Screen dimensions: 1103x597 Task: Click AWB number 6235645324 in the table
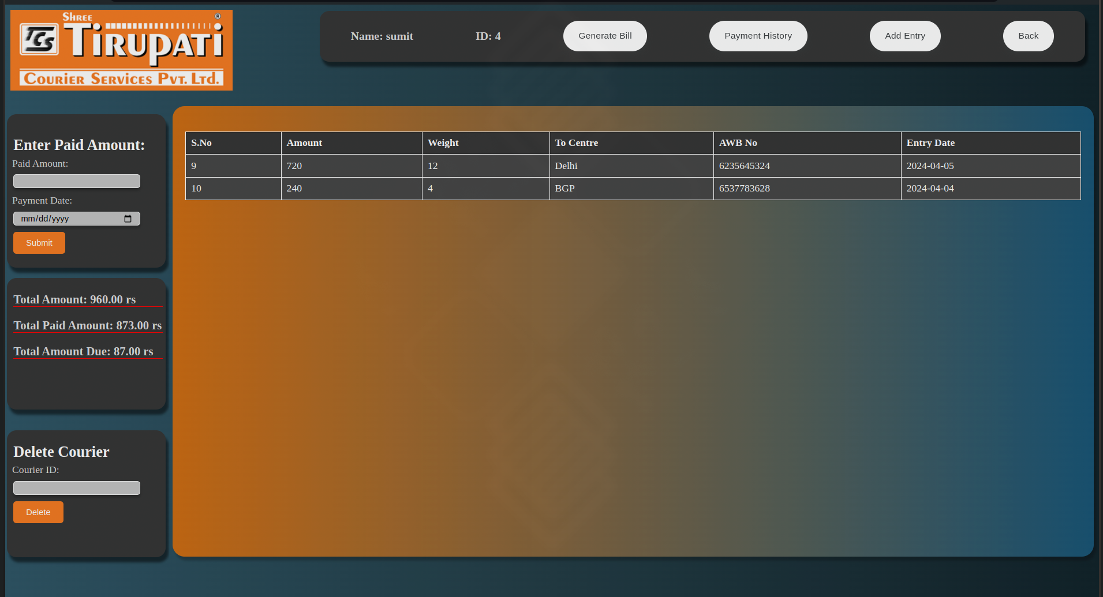tap(745, 166)
